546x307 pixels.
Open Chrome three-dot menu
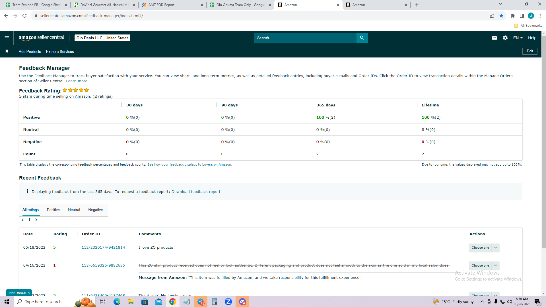pos(540,16)
